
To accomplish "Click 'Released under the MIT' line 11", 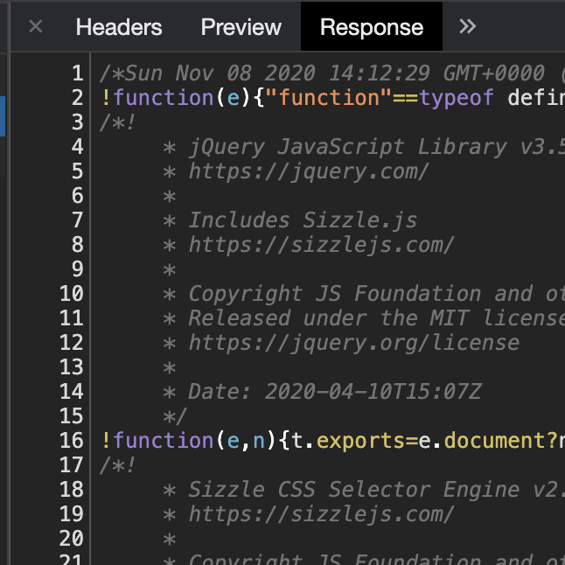I will click(329, 317).
